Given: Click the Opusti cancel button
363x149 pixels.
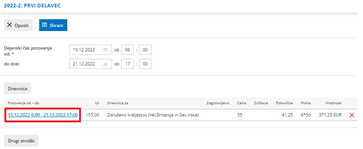Looking at the screenshot, I should click(x=18, y=25).
